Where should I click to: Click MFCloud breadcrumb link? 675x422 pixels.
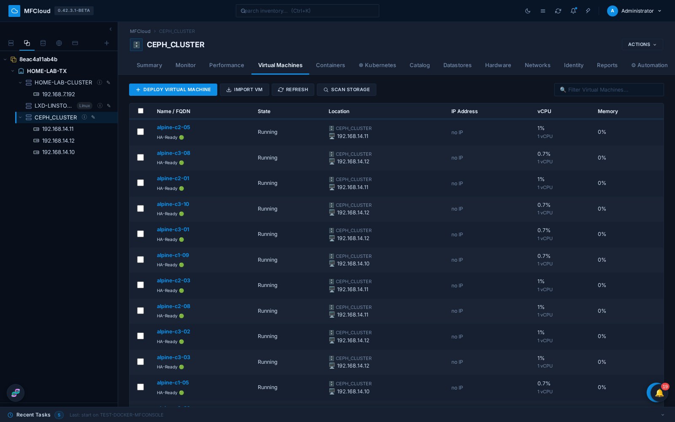(x=140, y=31)
